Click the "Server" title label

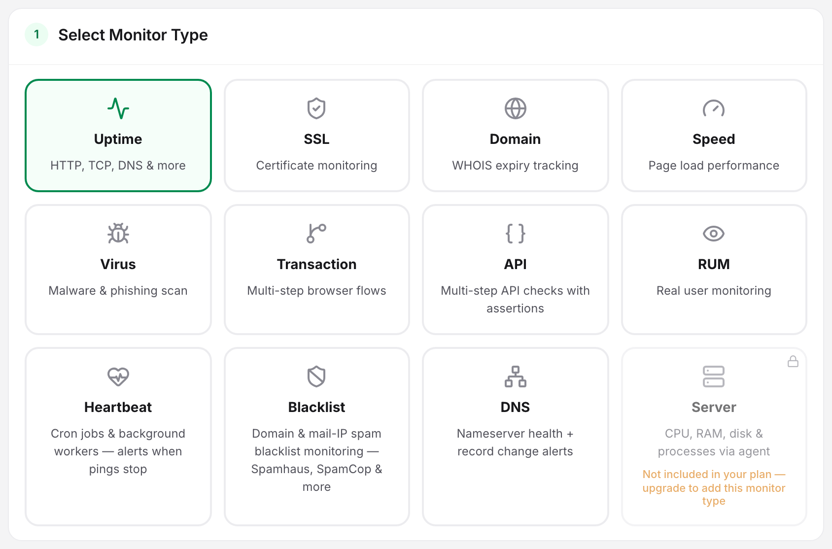click(x=714, y=407)
